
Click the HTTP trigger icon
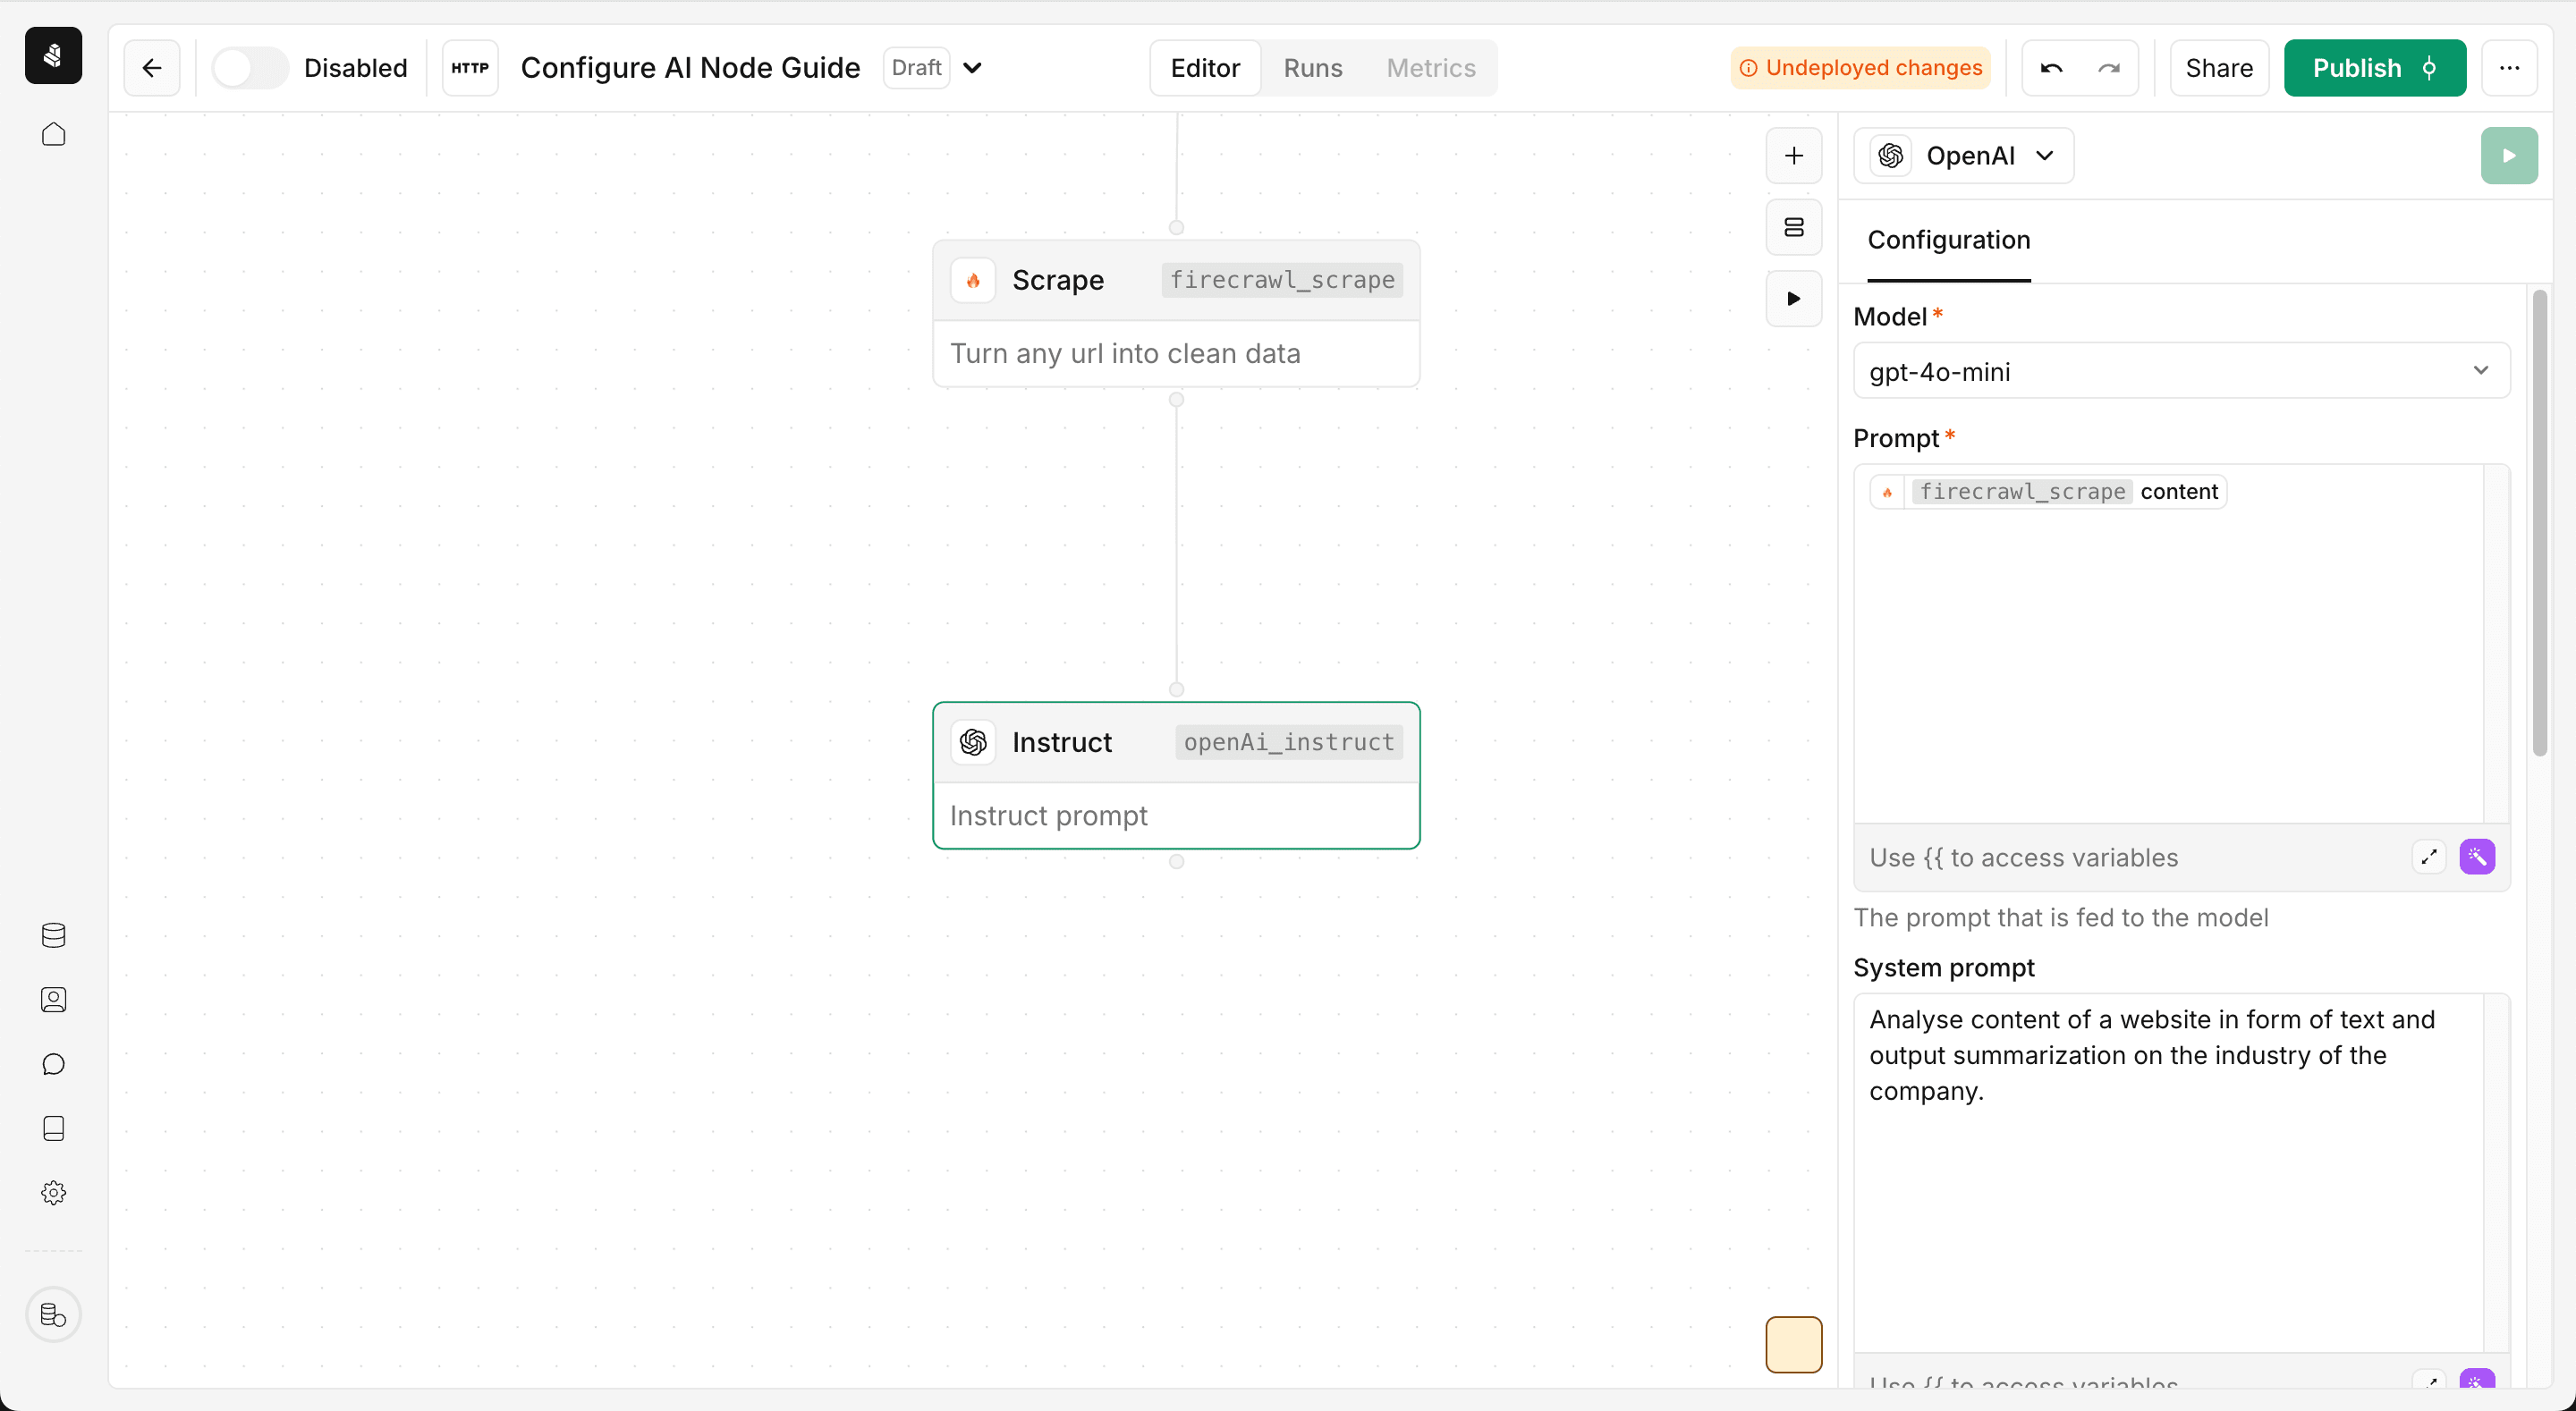point(470,68)
